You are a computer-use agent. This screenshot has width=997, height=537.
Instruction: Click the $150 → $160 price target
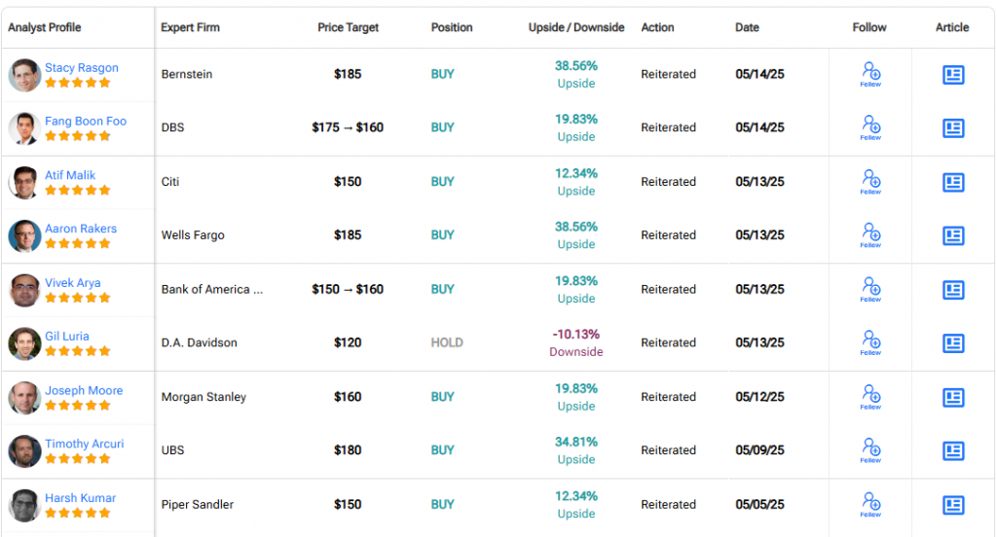click(348, 289)
